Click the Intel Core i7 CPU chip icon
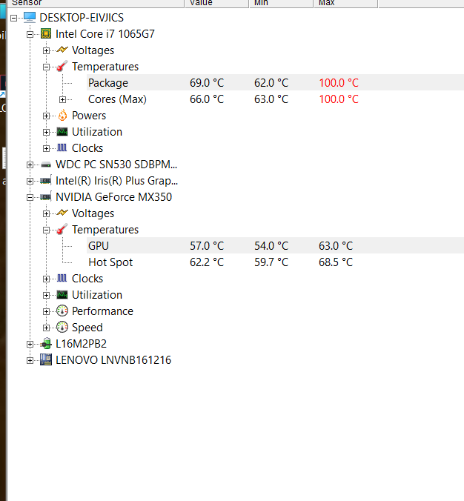464x501 pixels. pyautogui.click(x=46, y=34)
